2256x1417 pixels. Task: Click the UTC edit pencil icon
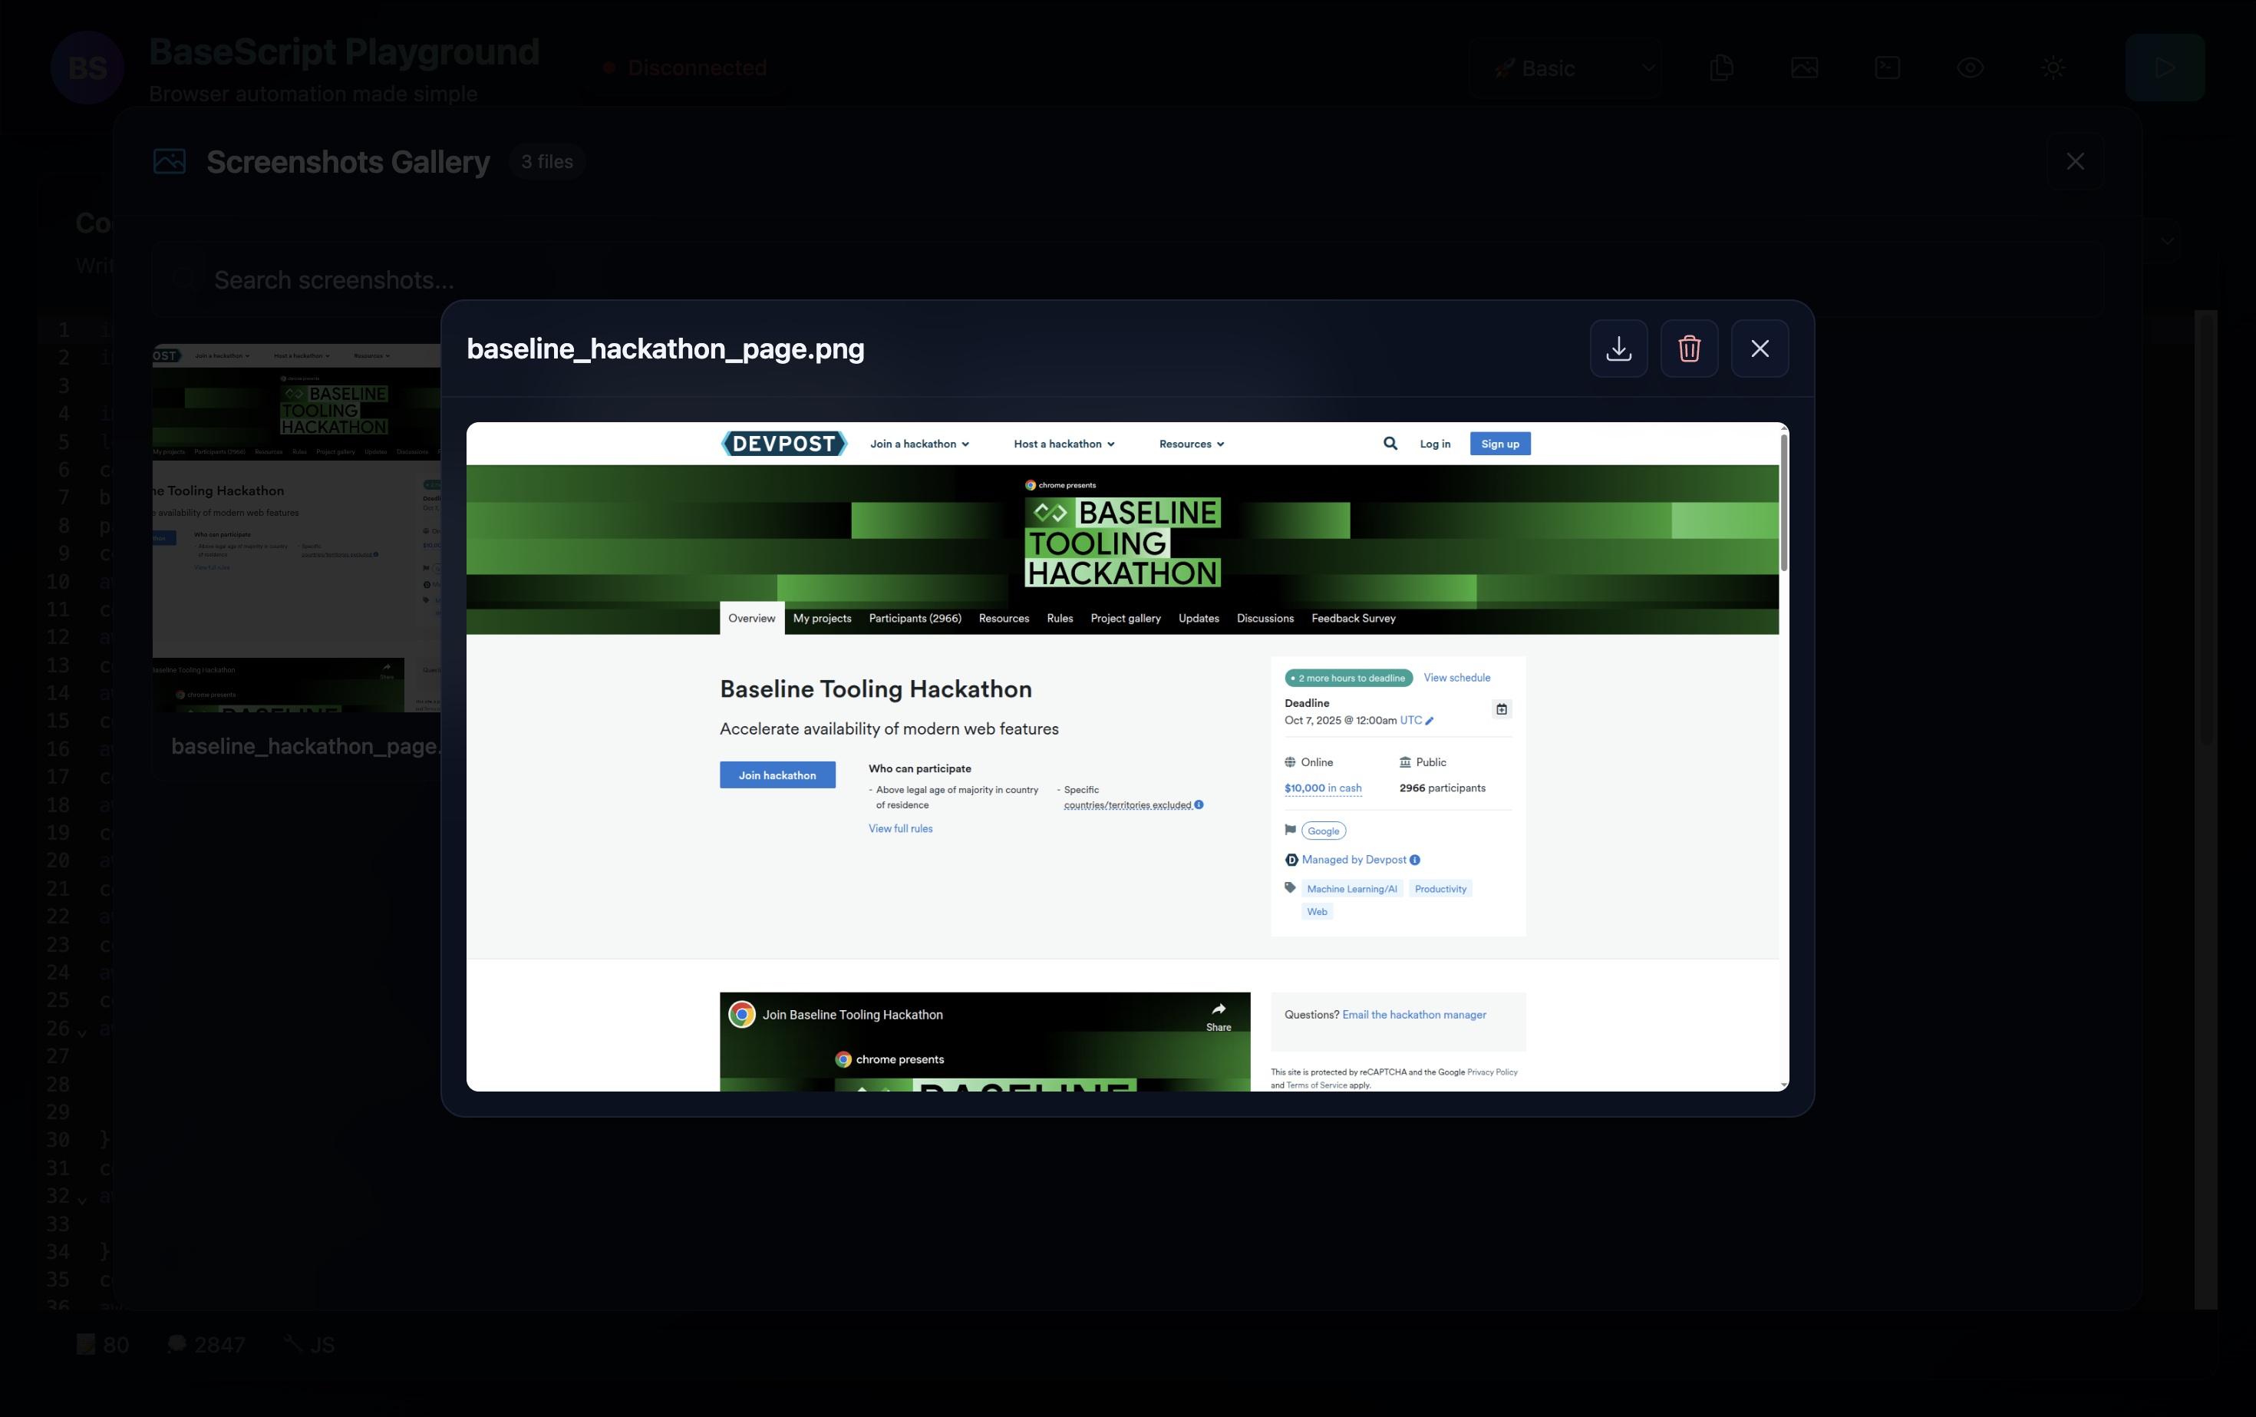(x=1429, y=721)
